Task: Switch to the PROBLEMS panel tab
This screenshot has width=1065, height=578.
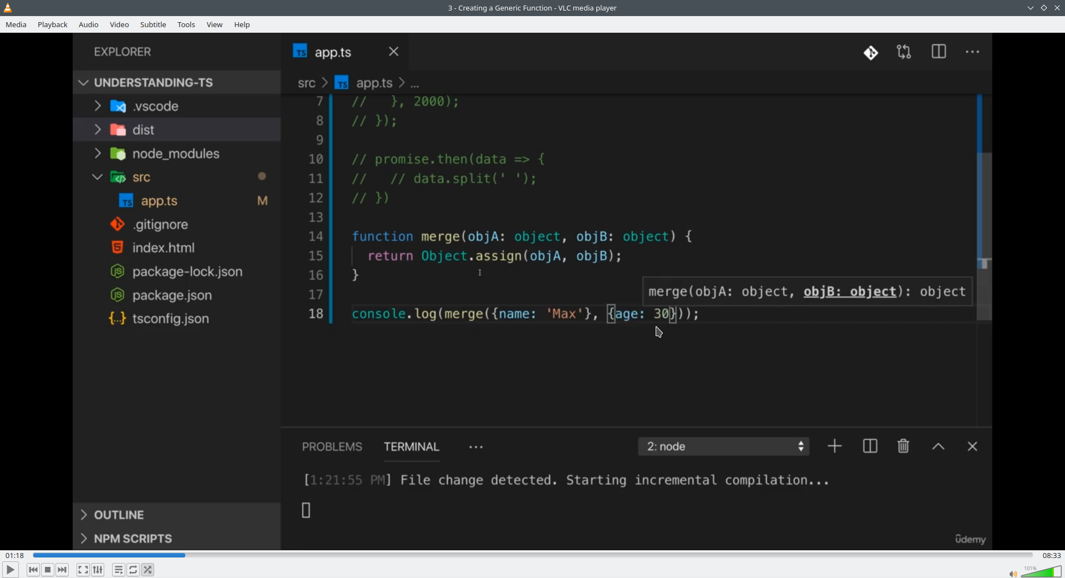Action: point(332,447)
